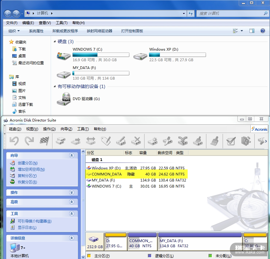Screen dimensions: 270x259
Task: Open 视图(V) menu in Acronis
Action: [x=32, y=129]
